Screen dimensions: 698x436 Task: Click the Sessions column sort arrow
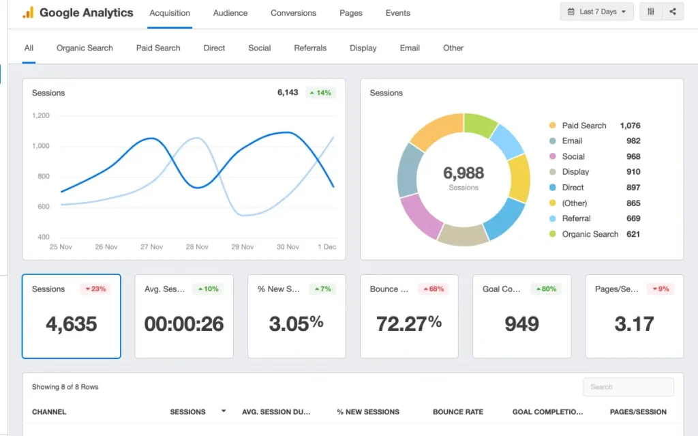tap(223, 411)
